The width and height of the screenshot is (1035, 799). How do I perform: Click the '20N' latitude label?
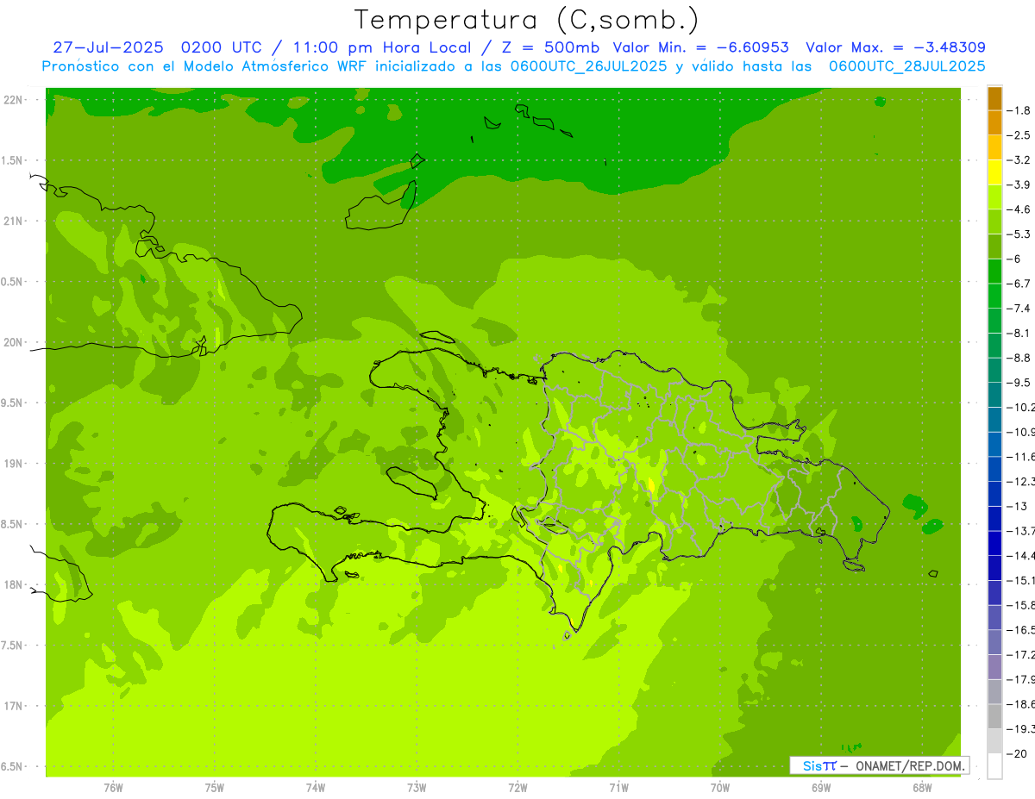tap(14, 342)
